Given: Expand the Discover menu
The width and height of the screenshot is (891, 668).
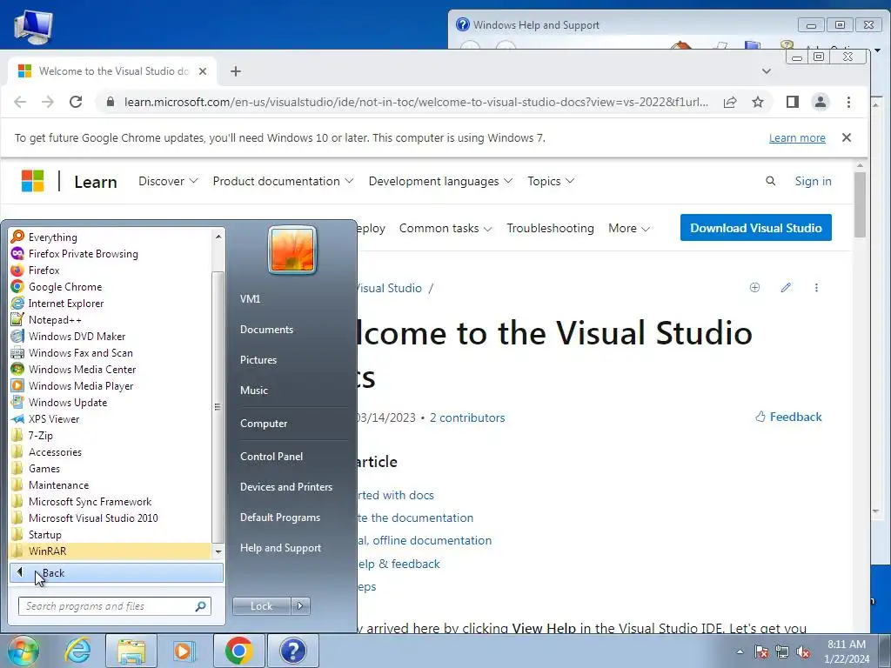Looking at the screenshot, I should pyautogui.click(x=168, y=181).
